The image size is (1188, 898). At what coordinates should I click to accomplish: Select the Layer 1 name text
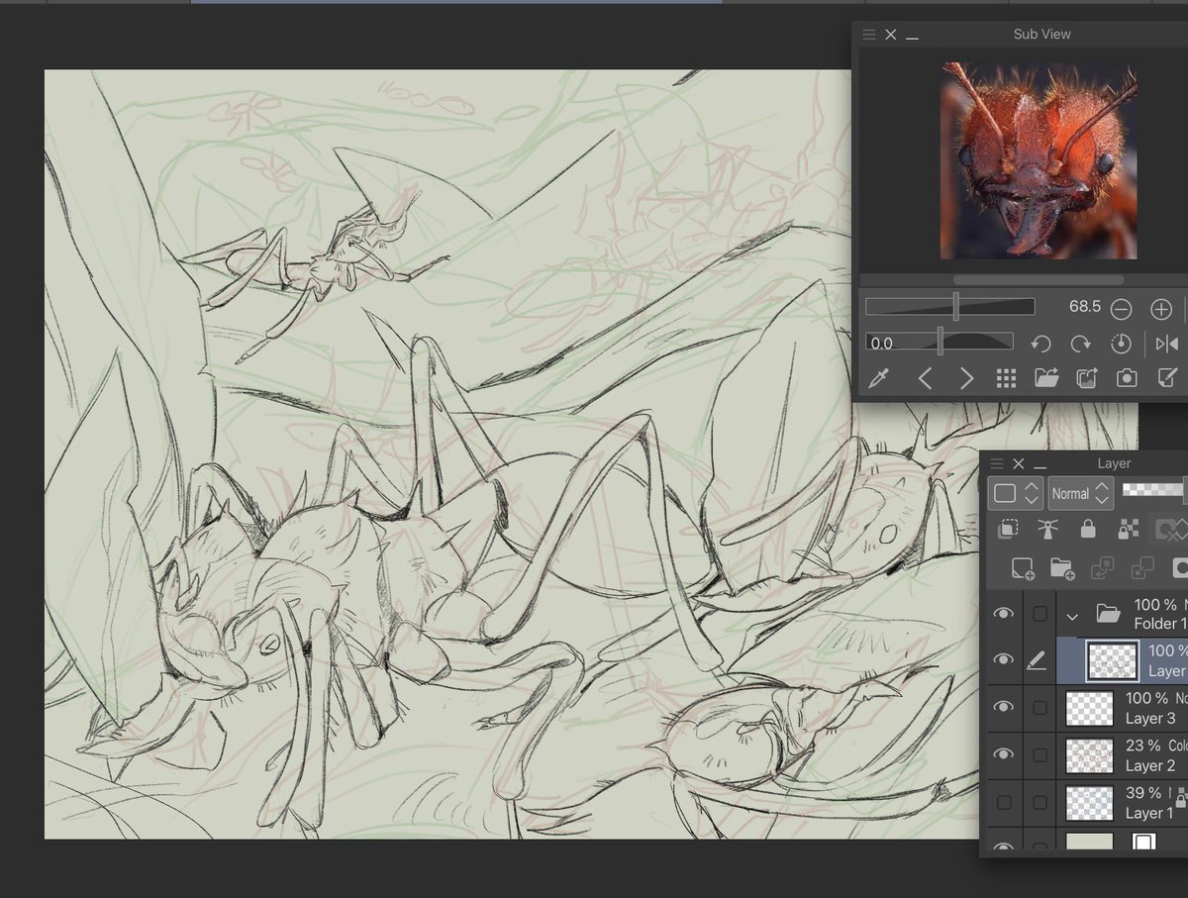coord(1149,813)
